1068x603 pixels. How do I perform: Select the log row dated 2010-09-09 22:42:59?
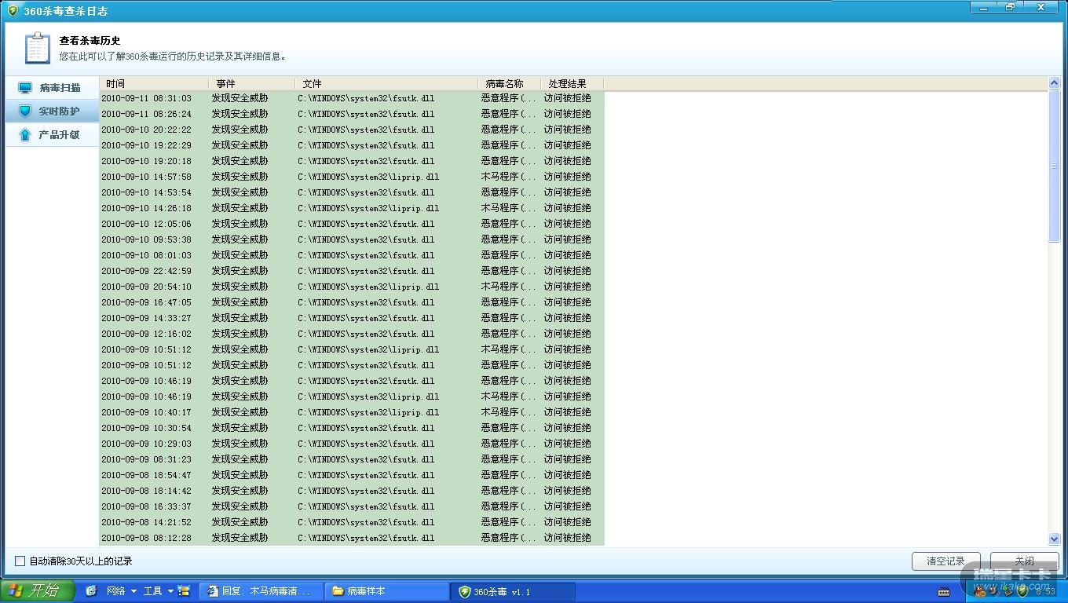point(352,271)
